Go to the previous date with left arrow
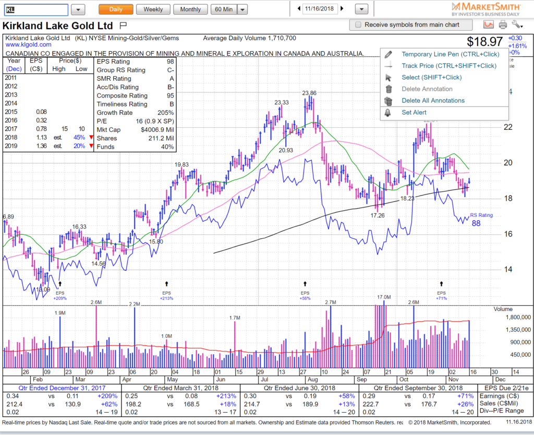534x435 pixels. tap(299, 8)
